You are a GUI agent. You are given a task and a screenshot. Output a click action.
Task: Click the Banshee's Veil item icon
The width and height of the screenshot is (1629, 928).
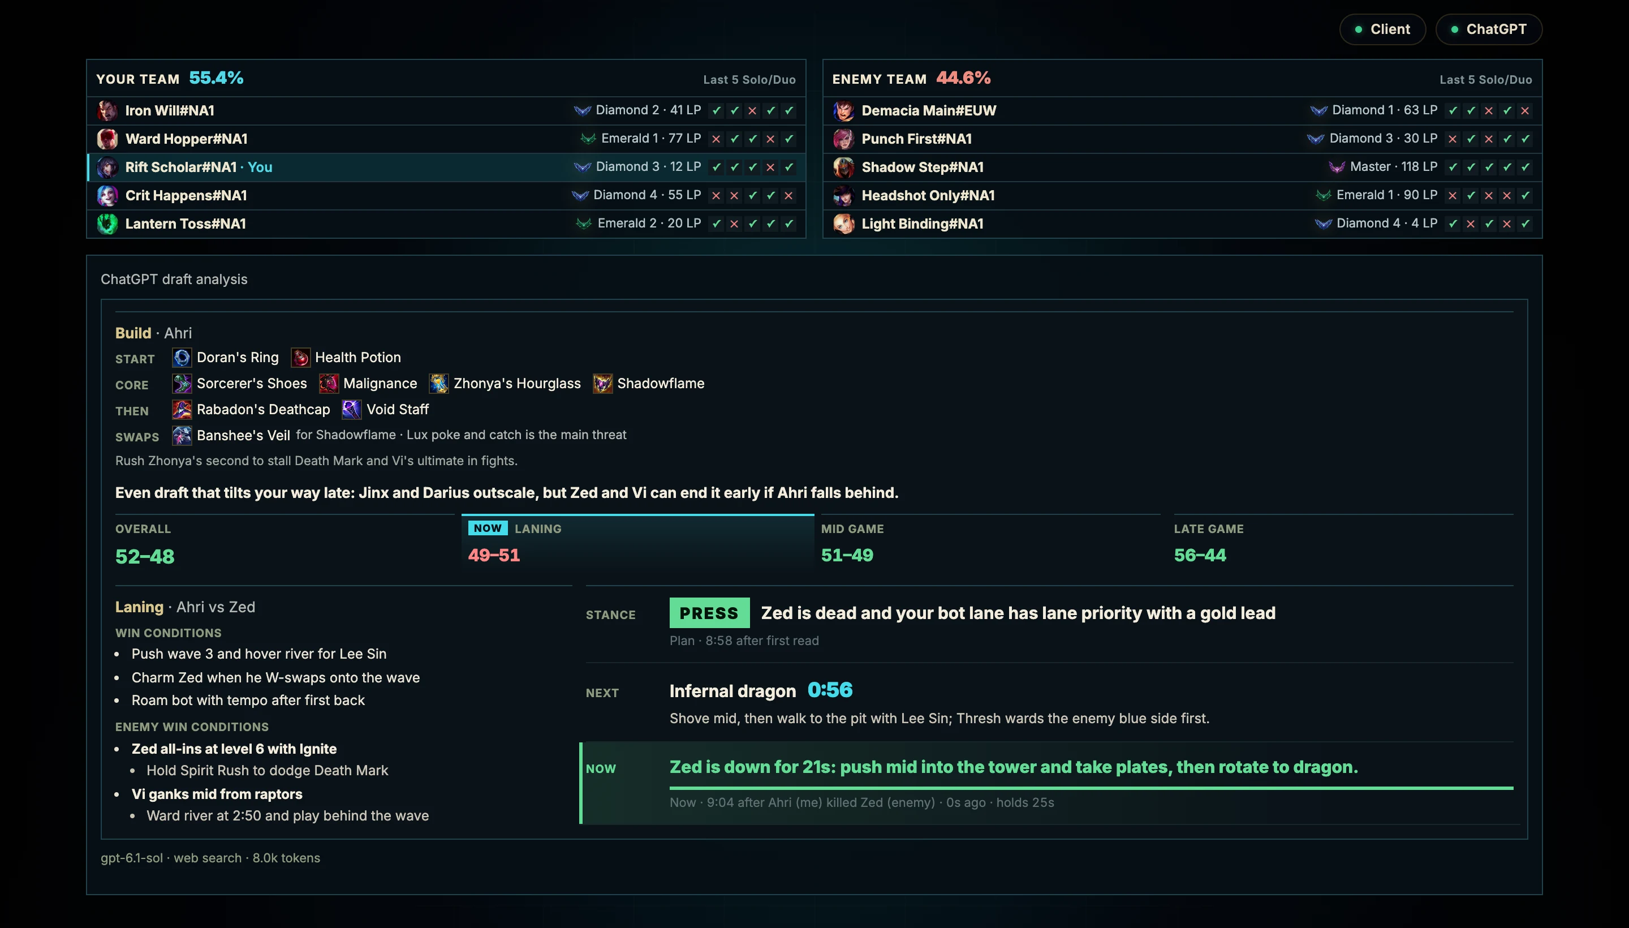coord(182,436)
